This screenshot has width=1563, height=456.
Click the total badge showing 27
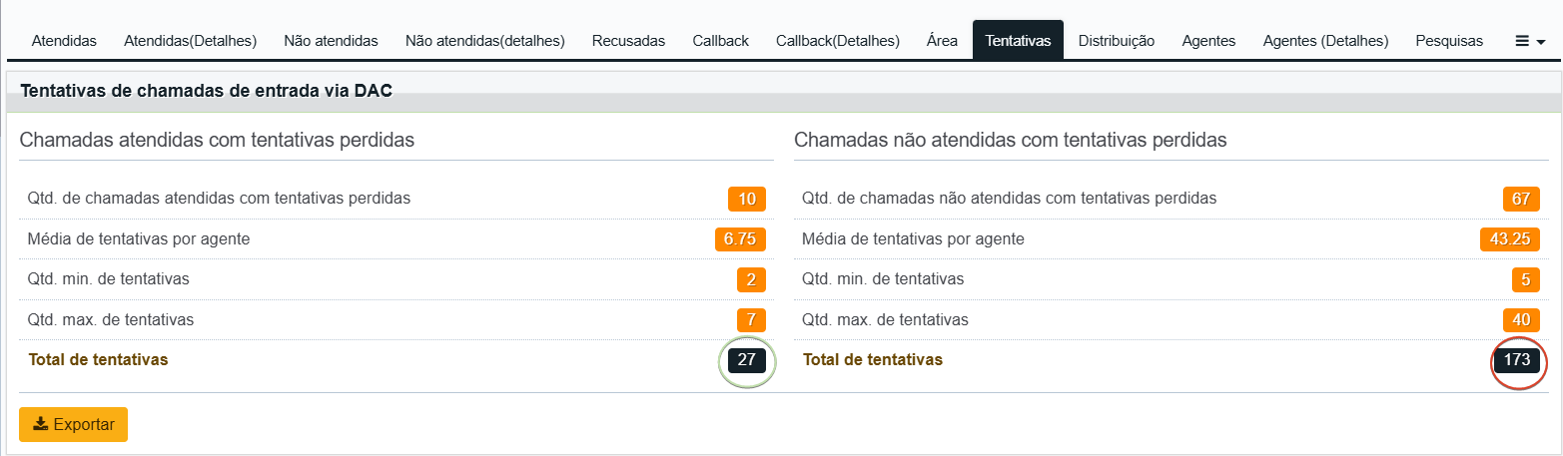click(x=746, y=360)
